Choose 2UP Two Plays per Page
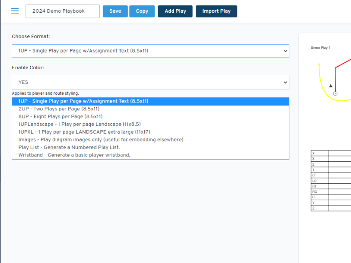 (x=59, y=109)
